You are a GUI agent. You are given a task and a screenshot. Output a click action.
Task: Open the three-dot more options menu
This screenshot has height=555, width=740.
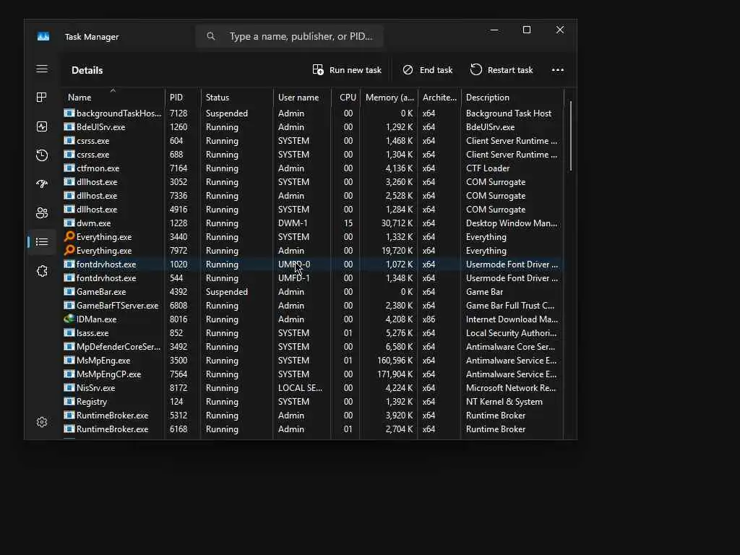click(x=558, y=70)
